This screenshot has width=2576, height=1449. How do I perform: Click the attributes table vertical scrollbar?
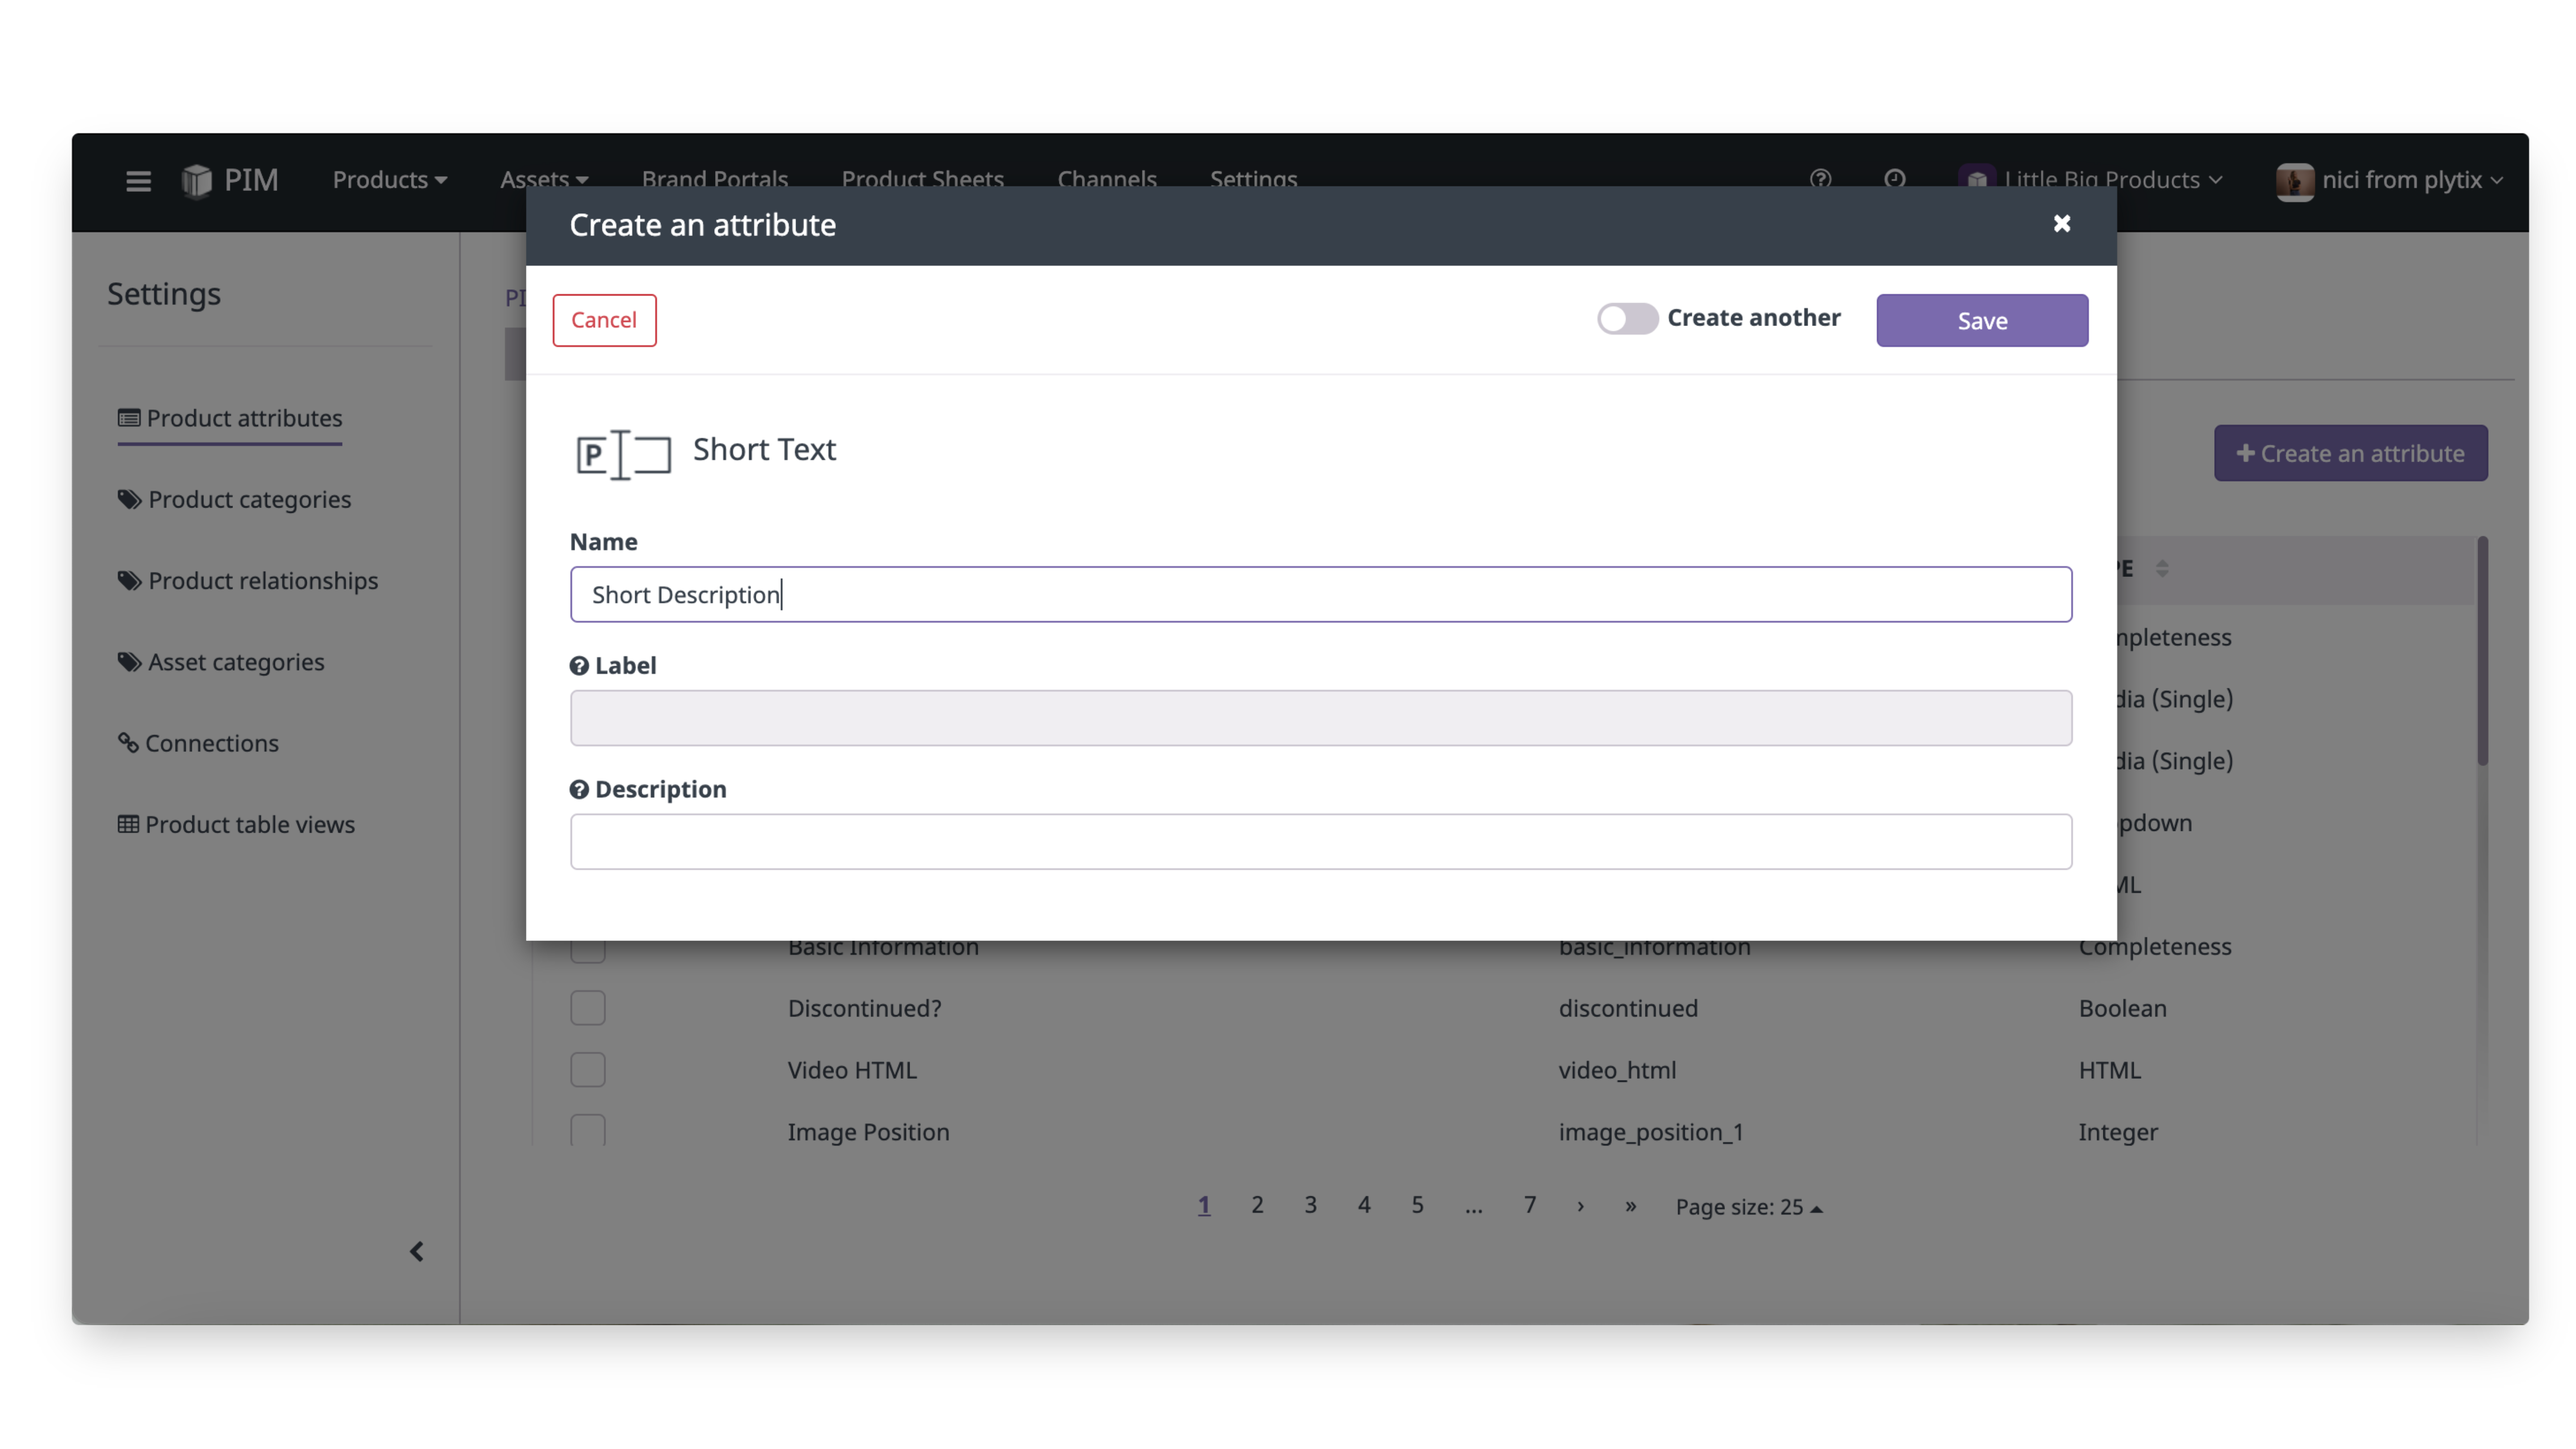[x=2482, y=652]
